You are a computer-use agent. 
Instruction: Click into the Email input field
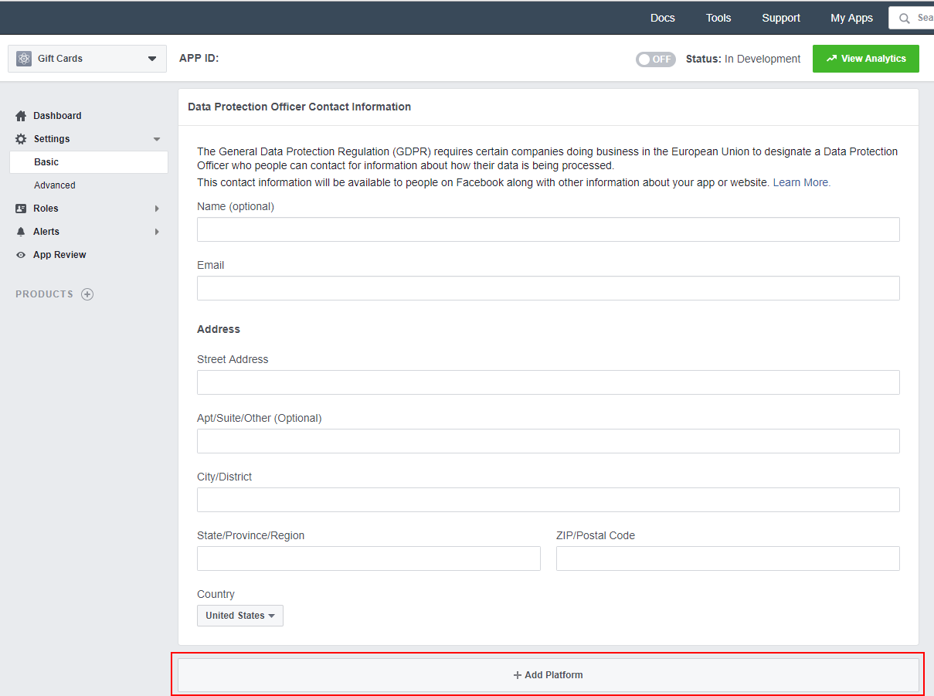point(548,288)
